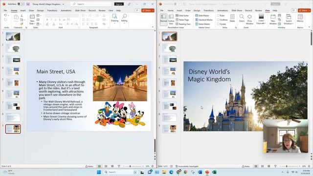Click Comments button in left window
313x176 pixels.
click(x=137, y=10)
